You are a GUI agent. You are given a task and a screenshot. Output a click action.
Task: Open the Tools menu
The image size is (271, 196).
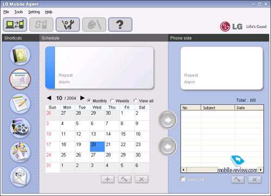coord(18,12)
